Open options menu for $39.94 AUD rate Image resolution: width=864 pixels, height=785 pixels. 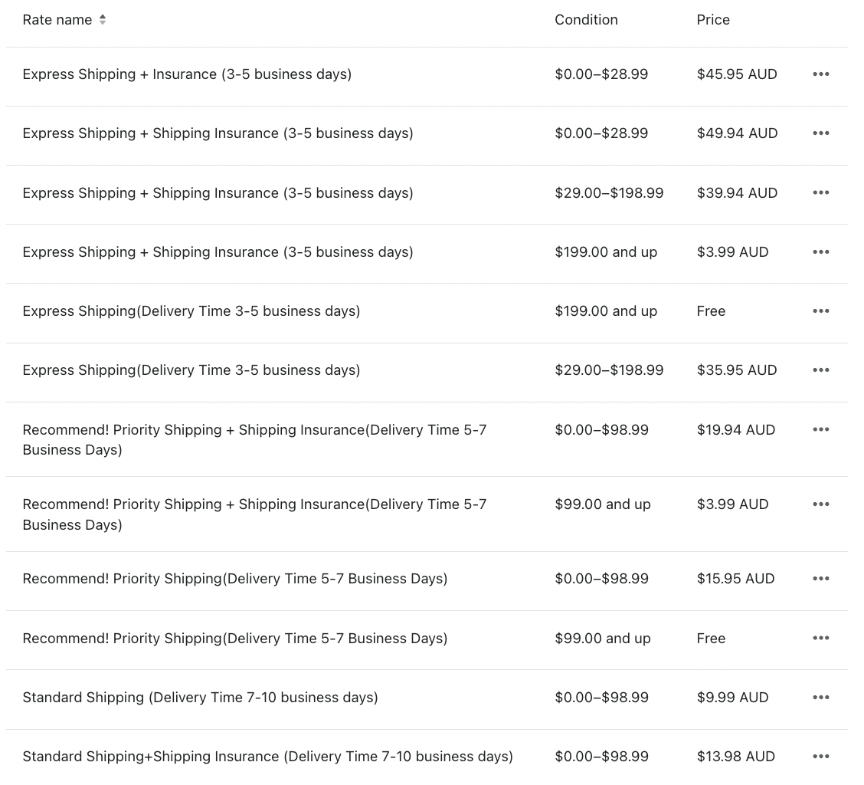point(820,192)
